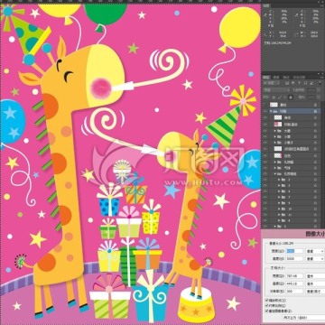Viewport: 325px width, 325px height.
Task: Open the Layers panel flyout menu icon
Action: coord(321,77)
